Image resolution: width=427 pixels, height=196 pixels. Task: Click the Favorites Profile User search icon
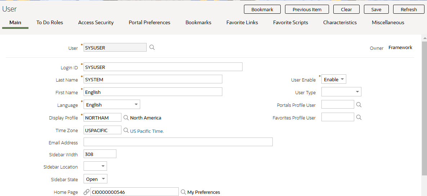click(359, 117)
